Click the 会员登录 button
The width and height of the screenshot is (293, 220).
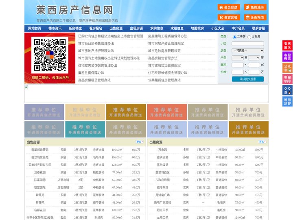pos(229,7)
